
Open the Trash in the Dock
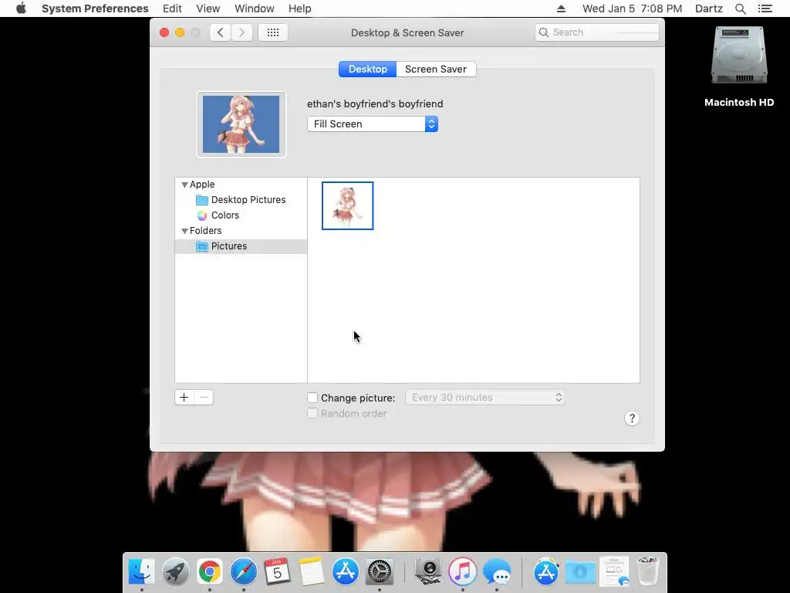pos(647,571)
